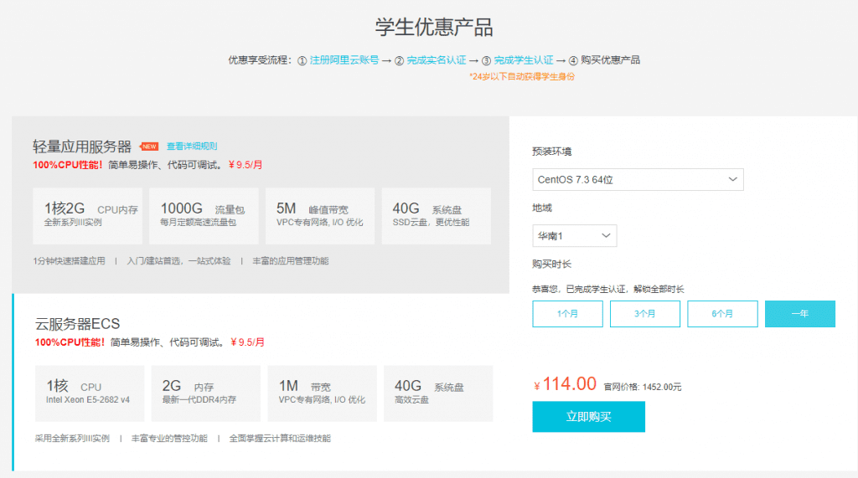Click the 40G 系统盘 高效云盘 card
858x478 pixels.
(x=438, y=393)
